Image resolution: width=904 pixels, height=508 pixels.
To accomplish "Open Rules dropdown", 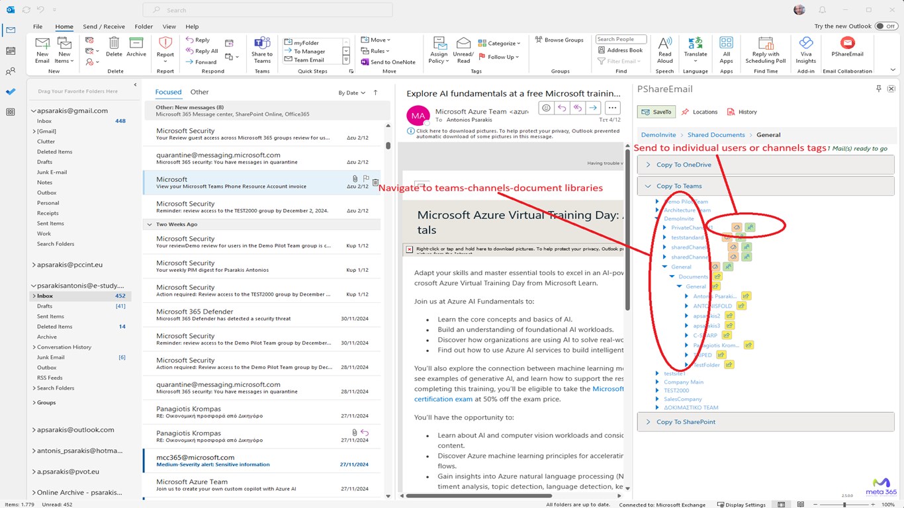I will click(x=375, y=51).
